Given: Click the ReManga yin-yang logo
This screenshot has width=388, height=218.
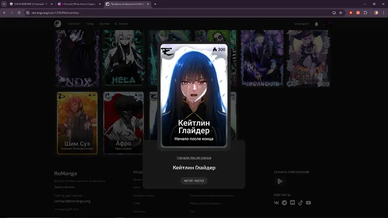Looking at the screenshot, I should coord(58,24).
